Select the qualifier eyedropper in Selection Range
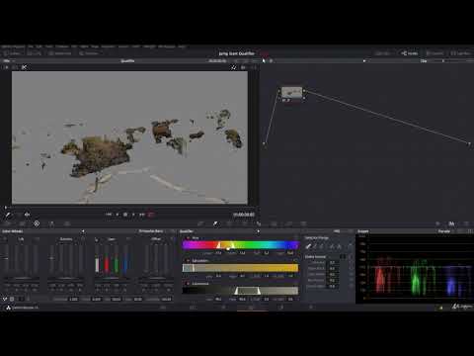The width and height of the screenshot is (474, 356). (308, 246)
